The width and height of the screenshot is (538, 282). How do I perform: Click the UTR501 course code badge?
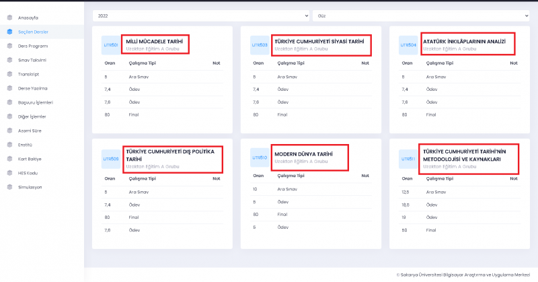tap(110, 45)
